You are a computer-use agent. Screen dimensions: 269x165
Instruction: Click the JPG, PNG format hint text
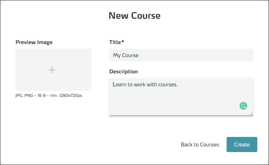[x=49, y=96]
